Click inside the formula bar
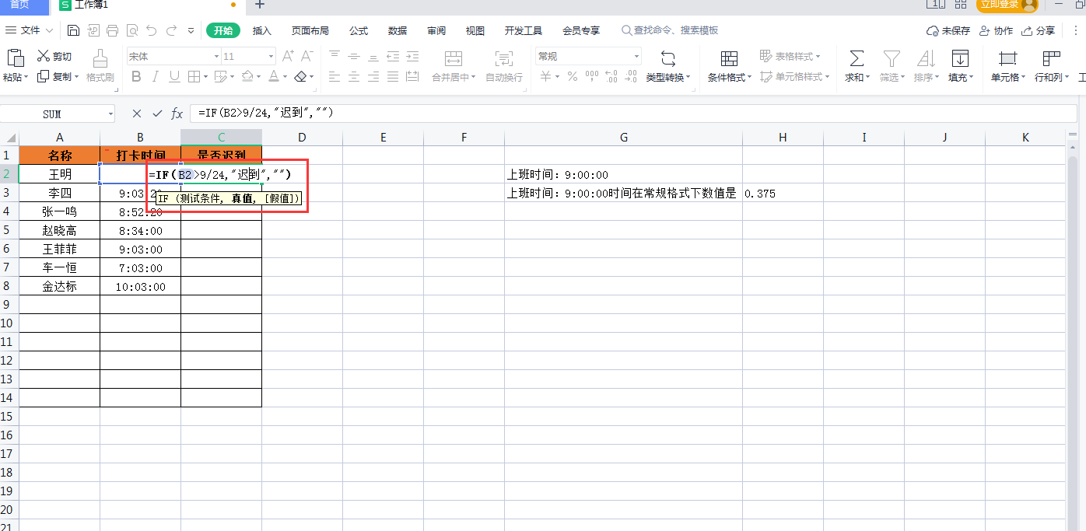This screenshot has height=531, width=1086. tap(633, 114)
